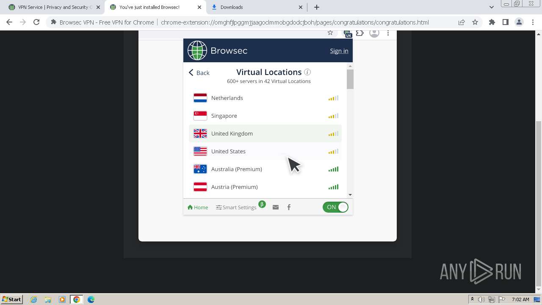
Task: Click the Browsec UK extension icon in mockup
Action: point(348,33)
